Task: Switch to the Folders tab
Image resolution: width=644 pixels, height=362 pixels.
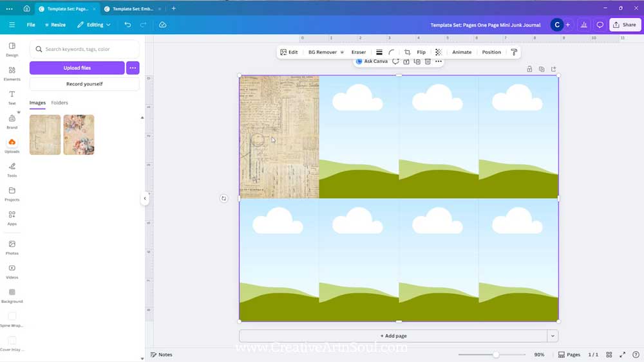Action: (x=59, y=103)
